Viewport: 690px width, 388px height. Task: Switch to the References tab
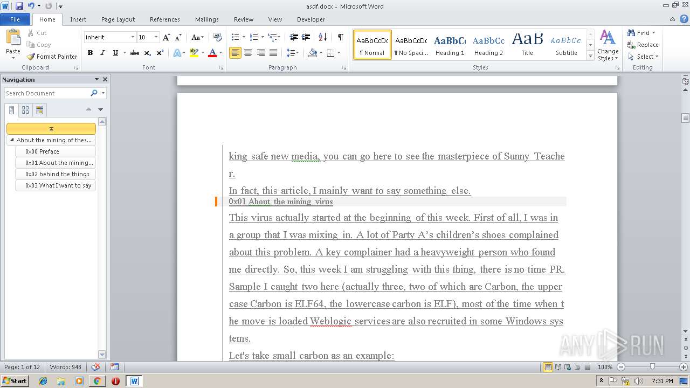pyautogui.click(x=165, y=19)
